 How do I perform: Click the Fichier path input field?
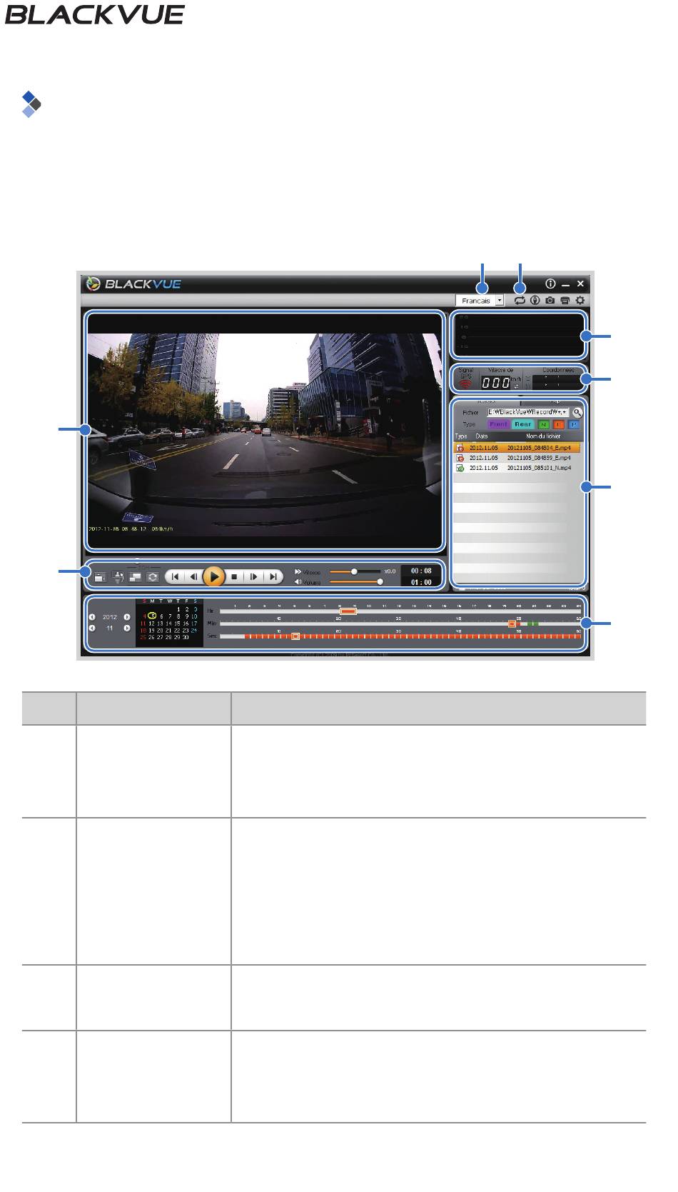click(528, 412)
